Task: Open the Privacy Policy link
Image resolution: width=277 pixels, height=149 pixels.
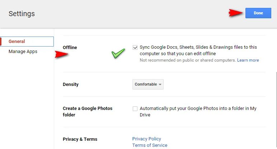Action: [x=146, y=139]
